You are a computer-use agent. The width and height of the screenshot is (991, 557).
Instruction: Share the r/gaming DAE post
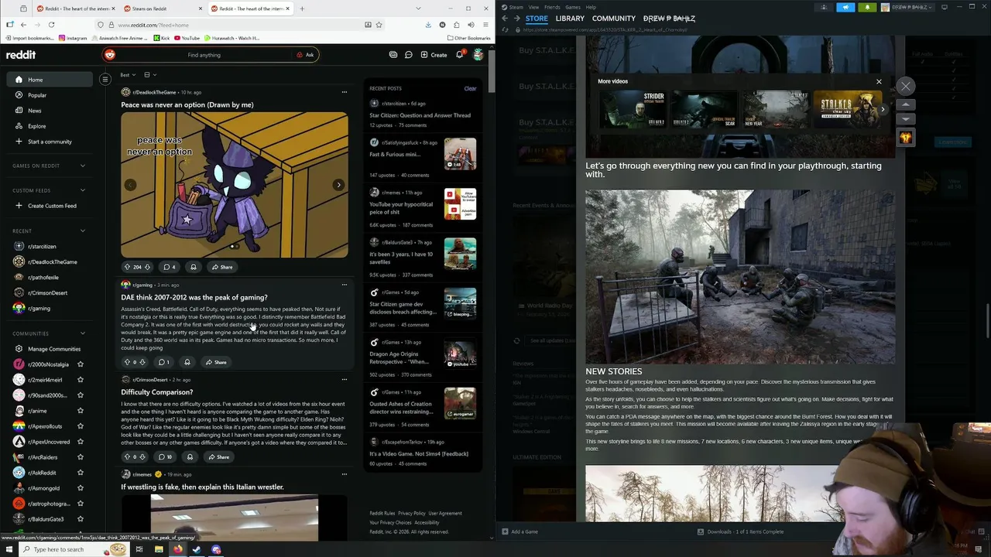coord(216,362)
